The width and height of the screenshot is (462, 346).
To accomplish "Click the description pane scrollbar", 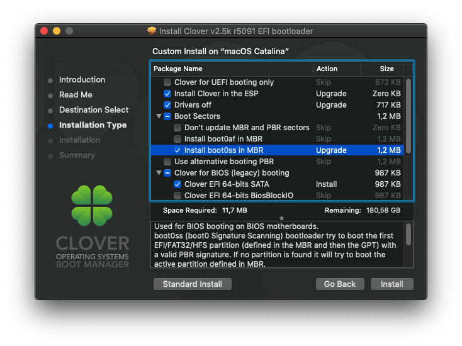I will coord(408,235).
